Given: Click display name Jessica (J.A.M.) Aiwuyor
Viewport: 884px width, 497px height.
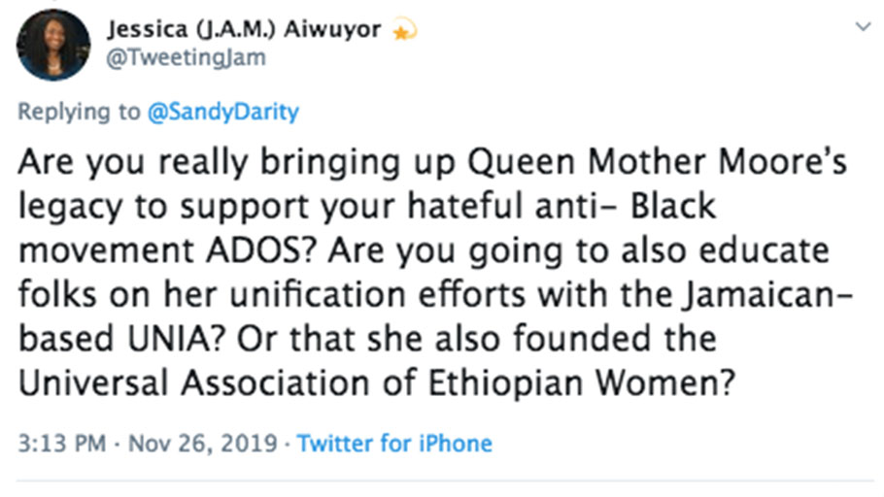Looking at the screenshot, I should click(246, 30).
